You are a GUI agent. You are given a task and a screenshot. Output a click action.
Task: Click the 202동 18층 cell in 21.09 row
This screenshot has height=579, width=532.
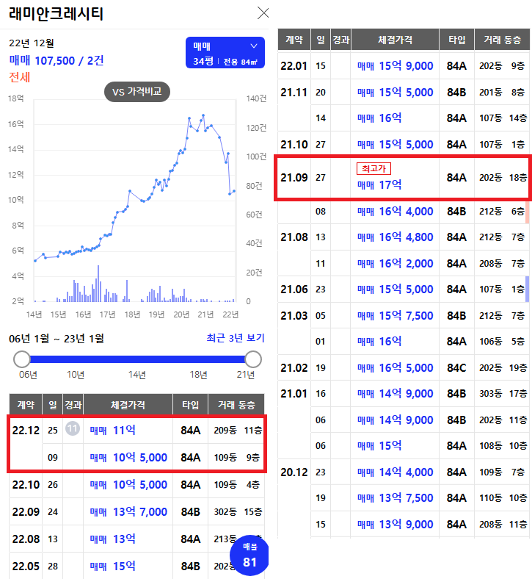(x=503, y=178)
